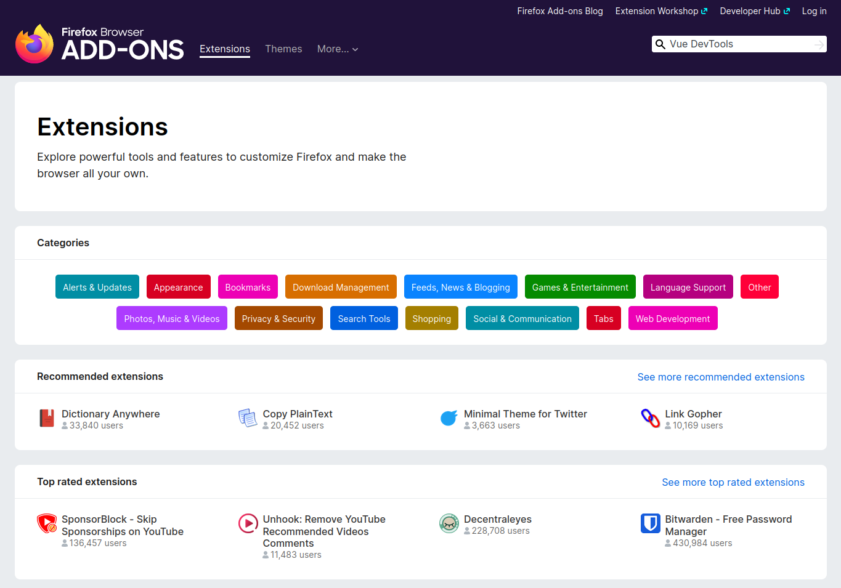Select the Search Tools category
This screenshot has width=841, height=588.
pos(364,318)
